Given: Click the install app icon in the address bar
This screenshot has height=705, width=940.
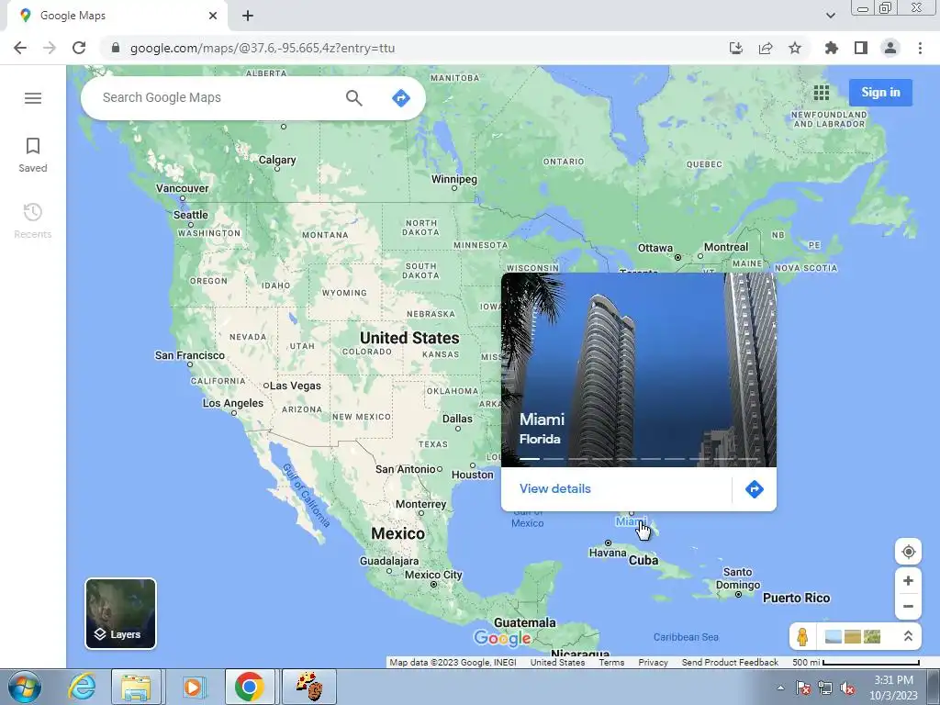Looking at the screenshot, I should coord(736,48).
